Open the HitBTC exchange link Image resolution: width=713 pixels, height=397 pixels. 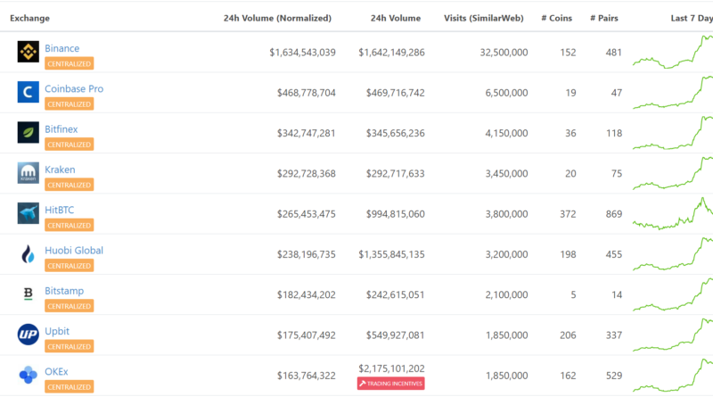[x=59, y=210]
